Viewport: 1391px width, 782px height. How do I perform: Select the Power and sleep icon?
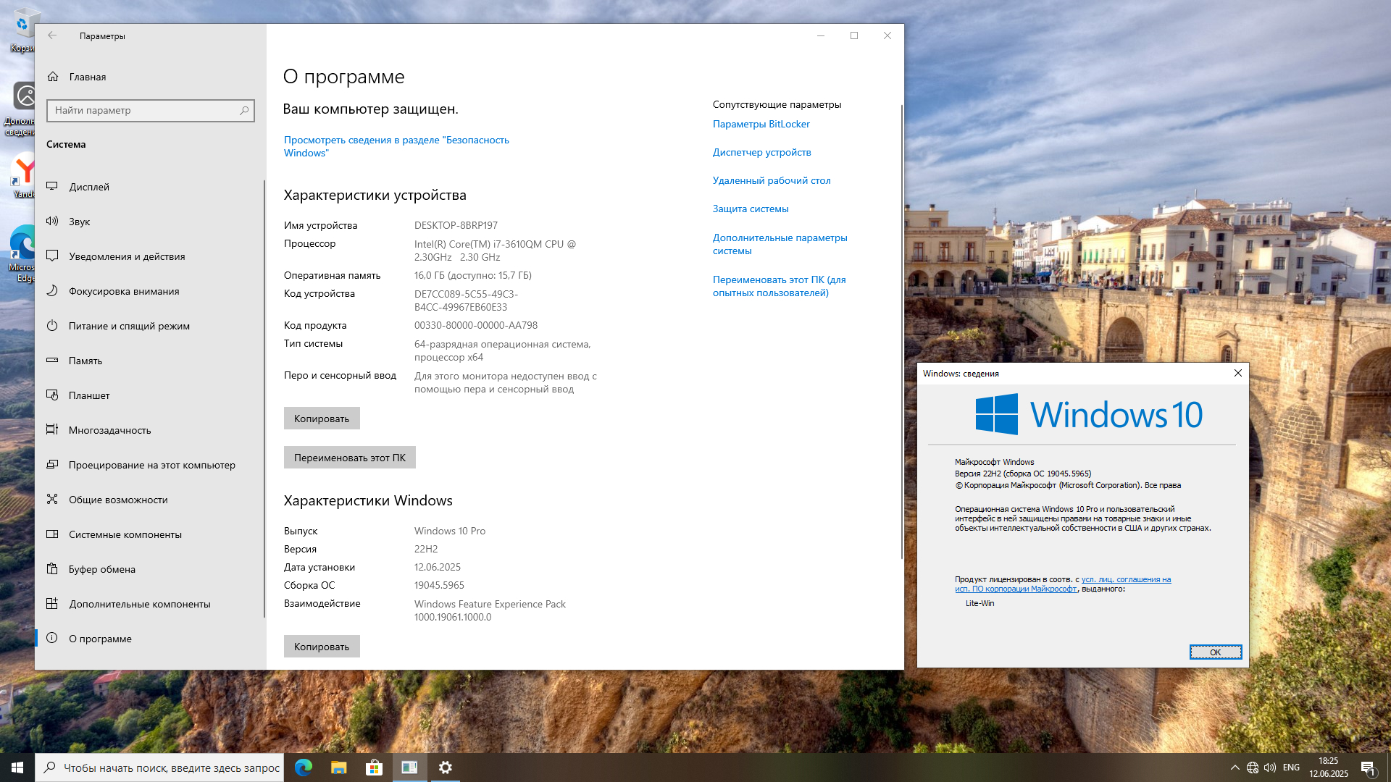[x=52, y=325]
